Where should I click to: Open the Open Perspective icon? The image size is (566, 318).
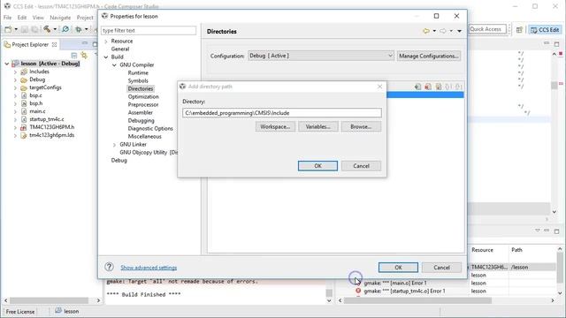(x=519, y=29)
